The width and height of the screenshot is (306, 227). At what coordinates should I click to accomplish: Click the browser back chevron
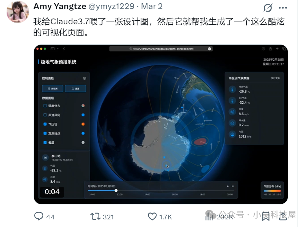(x=64, y=49)
